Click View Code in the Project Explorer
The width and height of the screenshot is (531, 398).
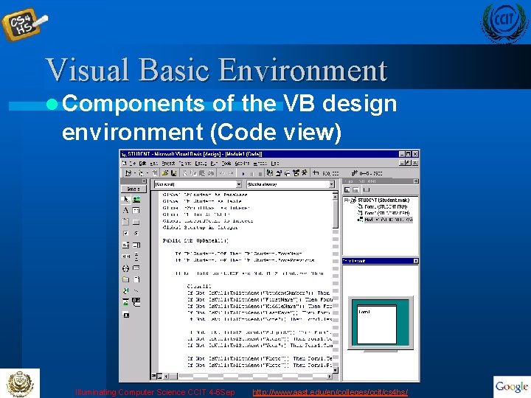click(x=347, y=190)
